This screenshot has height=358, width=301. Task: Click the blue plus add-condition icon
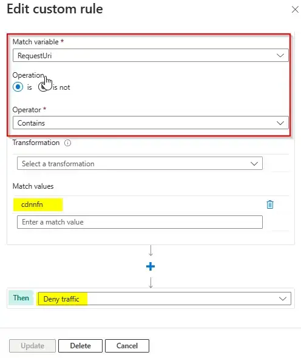[x=150, y=266]
